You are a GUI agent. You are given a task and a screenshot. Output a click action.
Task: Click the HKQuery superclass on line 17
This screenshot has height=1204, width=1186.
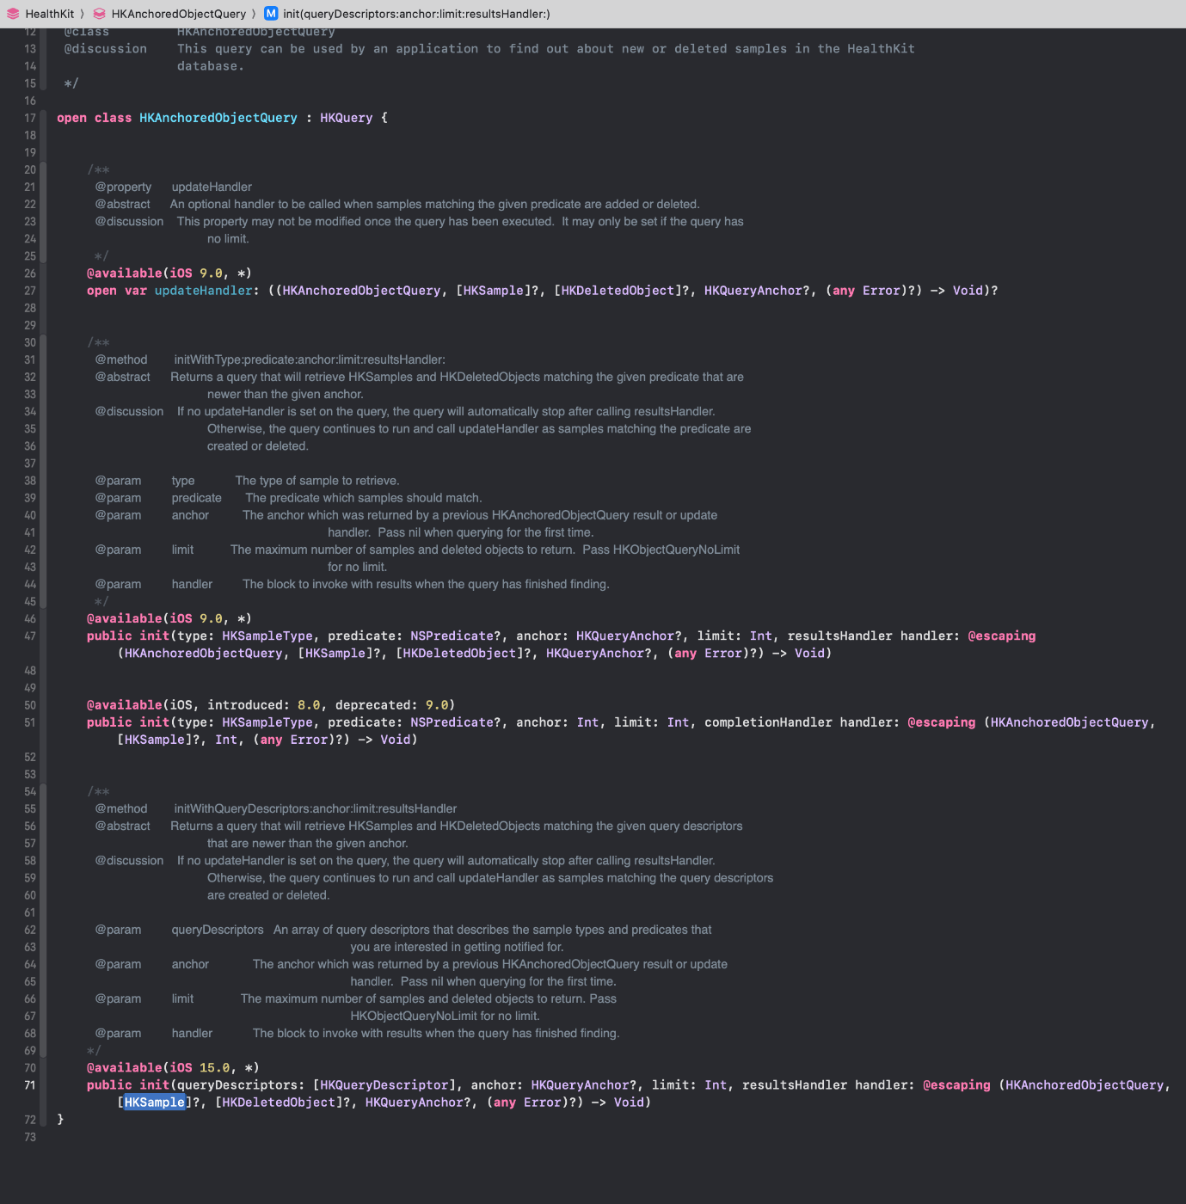coord(347,118)
